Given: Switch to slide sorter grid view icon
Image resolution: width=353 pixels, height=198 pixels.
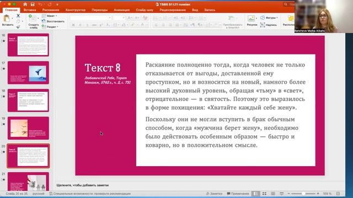Looking at the screenshot, I should 264,194.
